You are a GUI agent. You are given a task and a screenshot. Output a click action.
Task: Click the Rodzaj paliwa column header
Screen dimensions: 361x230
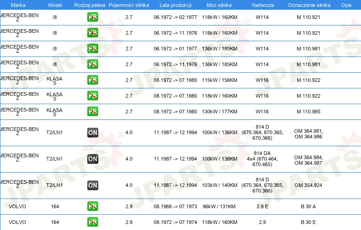click(x=90, y=5)
